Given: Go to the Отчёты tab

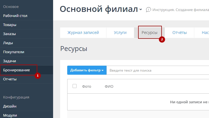Looking at the screenshot, I should coord(179,33).
